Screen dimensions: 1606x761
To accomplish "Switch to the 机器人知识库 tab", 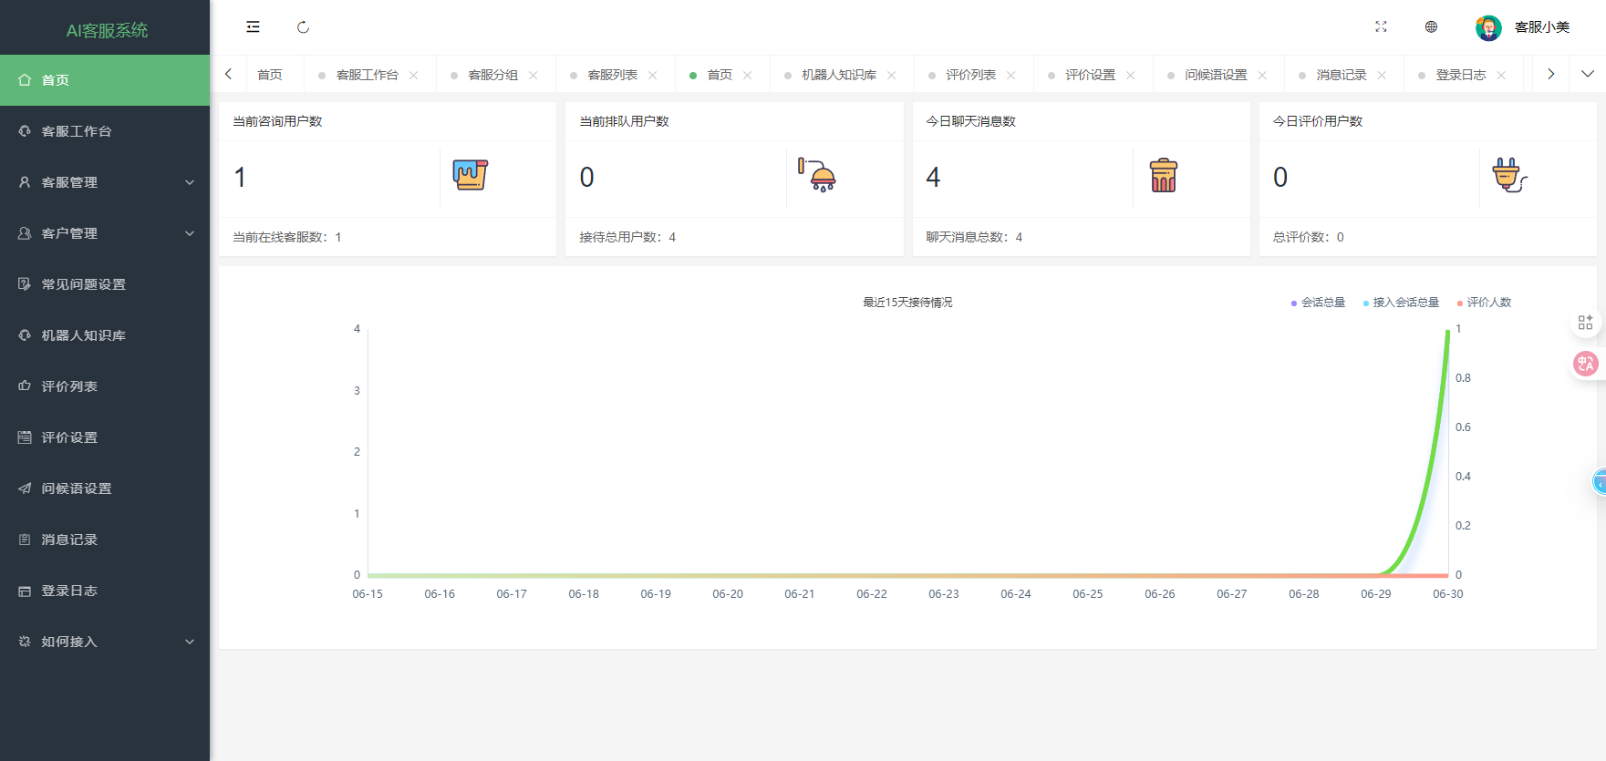I will [839, 75].
